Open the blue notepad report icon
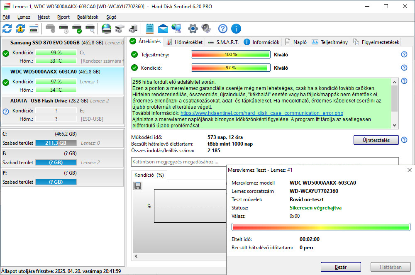Screen dimensions: 415x275 [150, 29]
